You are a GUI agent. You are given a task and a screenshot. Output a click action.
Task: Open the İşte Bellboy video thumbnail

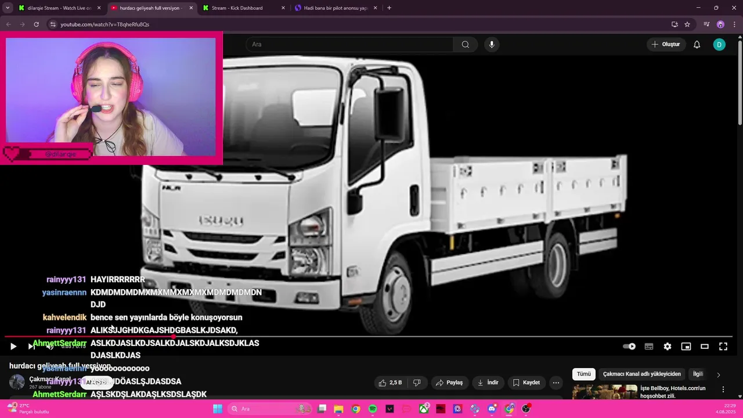pyautogui.click(x=604, y=392)
